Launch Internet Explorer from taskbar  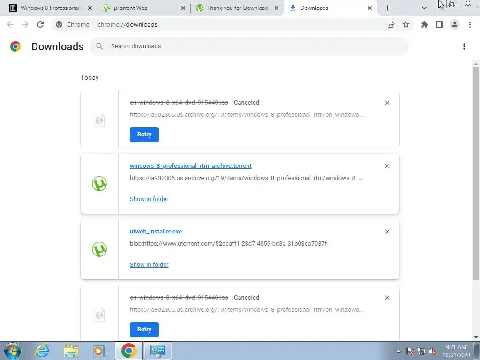click(x=42, y=351)
